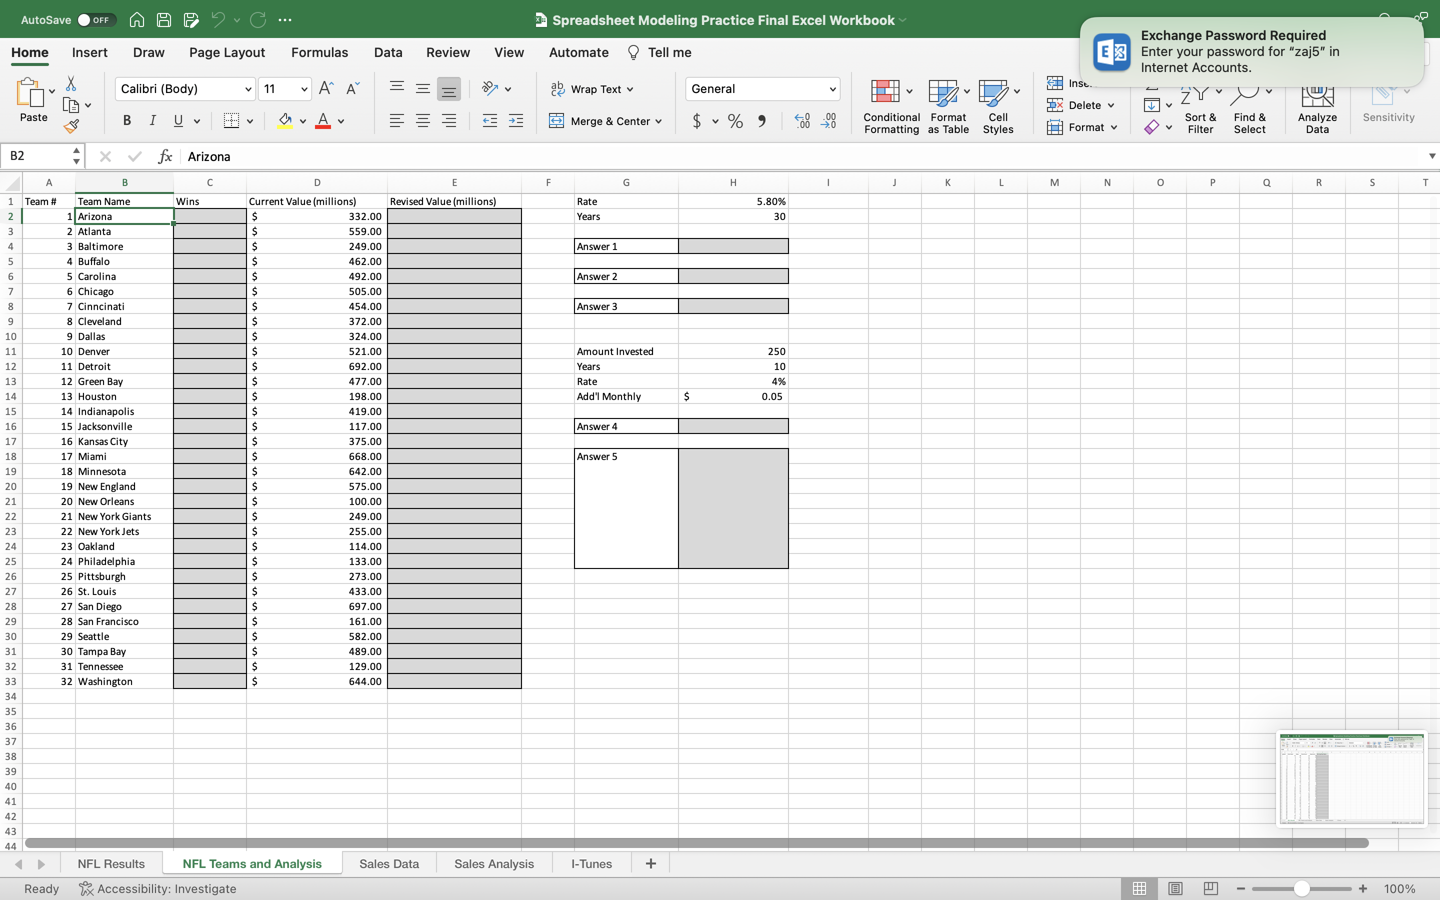Click the Decrease Indent icon
The height and width of the screenshot is (900, 1440).
click(x=489, y=121)
